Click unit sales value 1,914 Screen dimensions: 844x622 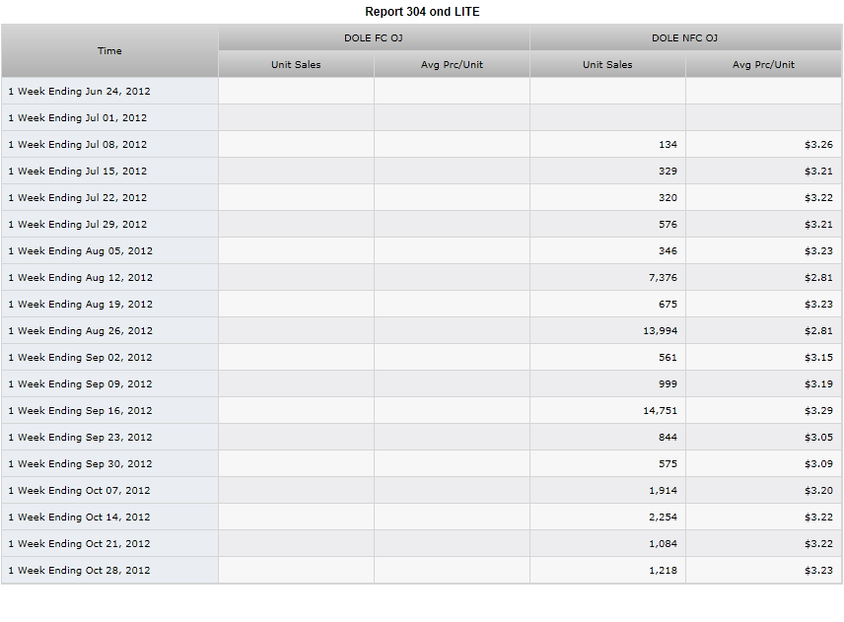coord(664,490)
